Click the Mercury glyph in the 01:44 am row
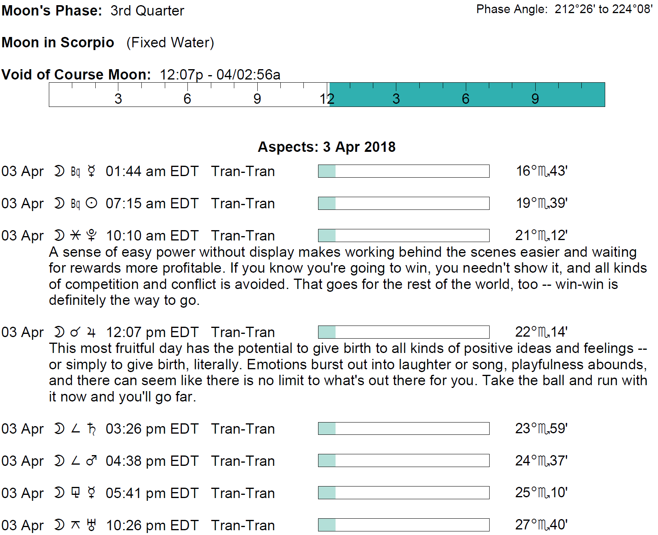658x535 pixels. point(91,171)
